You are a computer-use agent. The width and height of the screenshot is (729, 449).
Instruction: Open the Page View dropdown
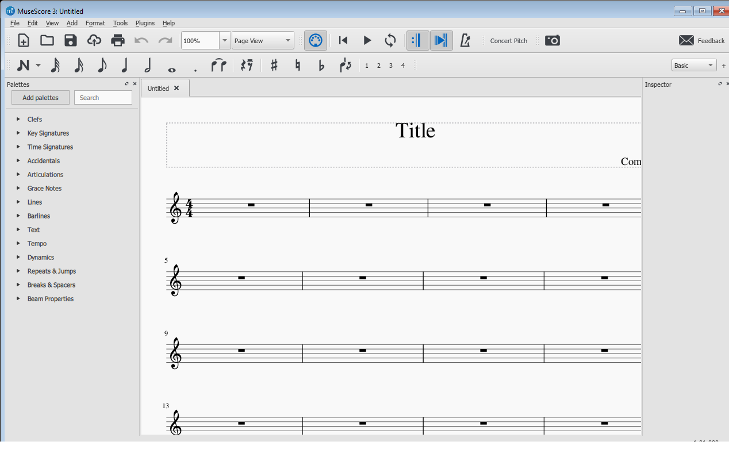[x=263, y=40]
